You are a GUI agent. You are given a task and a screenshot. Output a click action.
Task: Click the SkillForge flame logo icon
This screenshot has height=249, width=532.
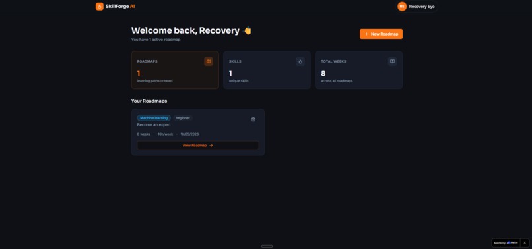point(100,7)
